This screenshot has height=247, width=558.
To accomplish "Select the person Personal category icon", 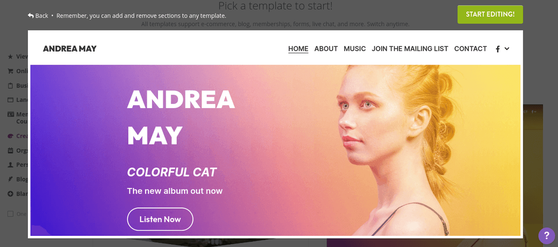I will pos(10,165).
